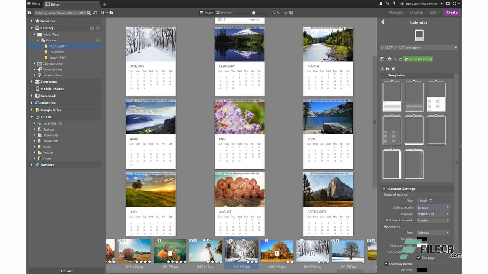
Task: Open the quick search magnifier in the catalog bar
Action: point(89,13)
